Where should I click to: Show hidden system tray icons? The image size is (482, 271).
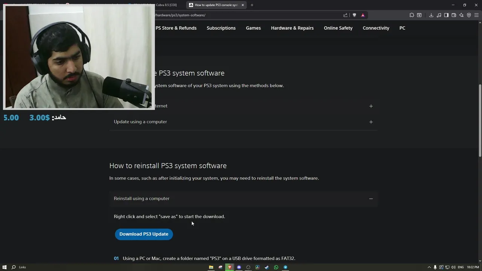[429, 267]
